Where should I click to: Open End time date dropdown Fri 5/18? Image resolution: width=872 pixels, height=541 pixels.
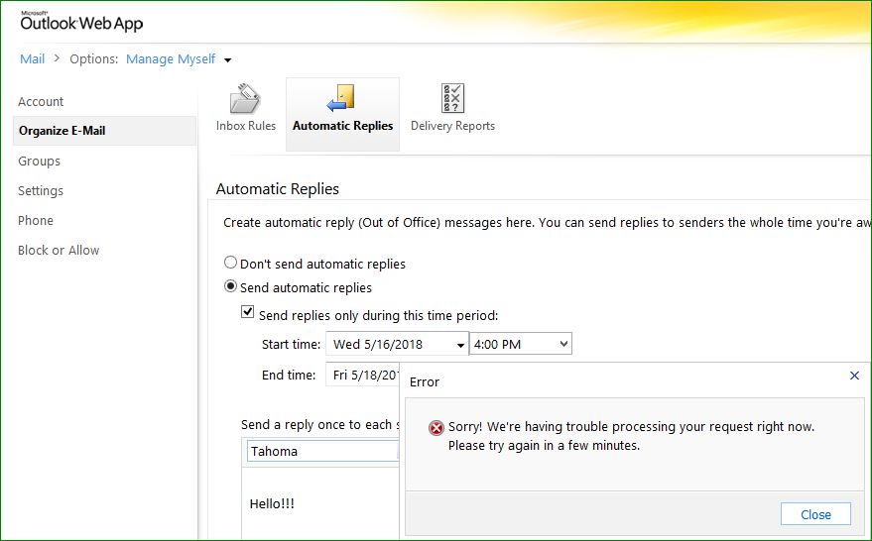pyautogui.click(x=363, y=375)
